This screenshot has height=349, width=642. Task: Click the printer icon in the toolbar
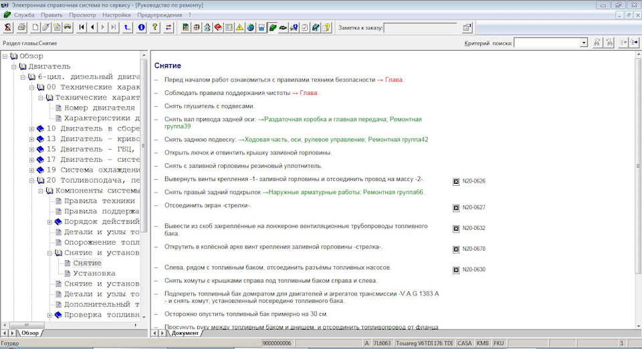(21, 27)
